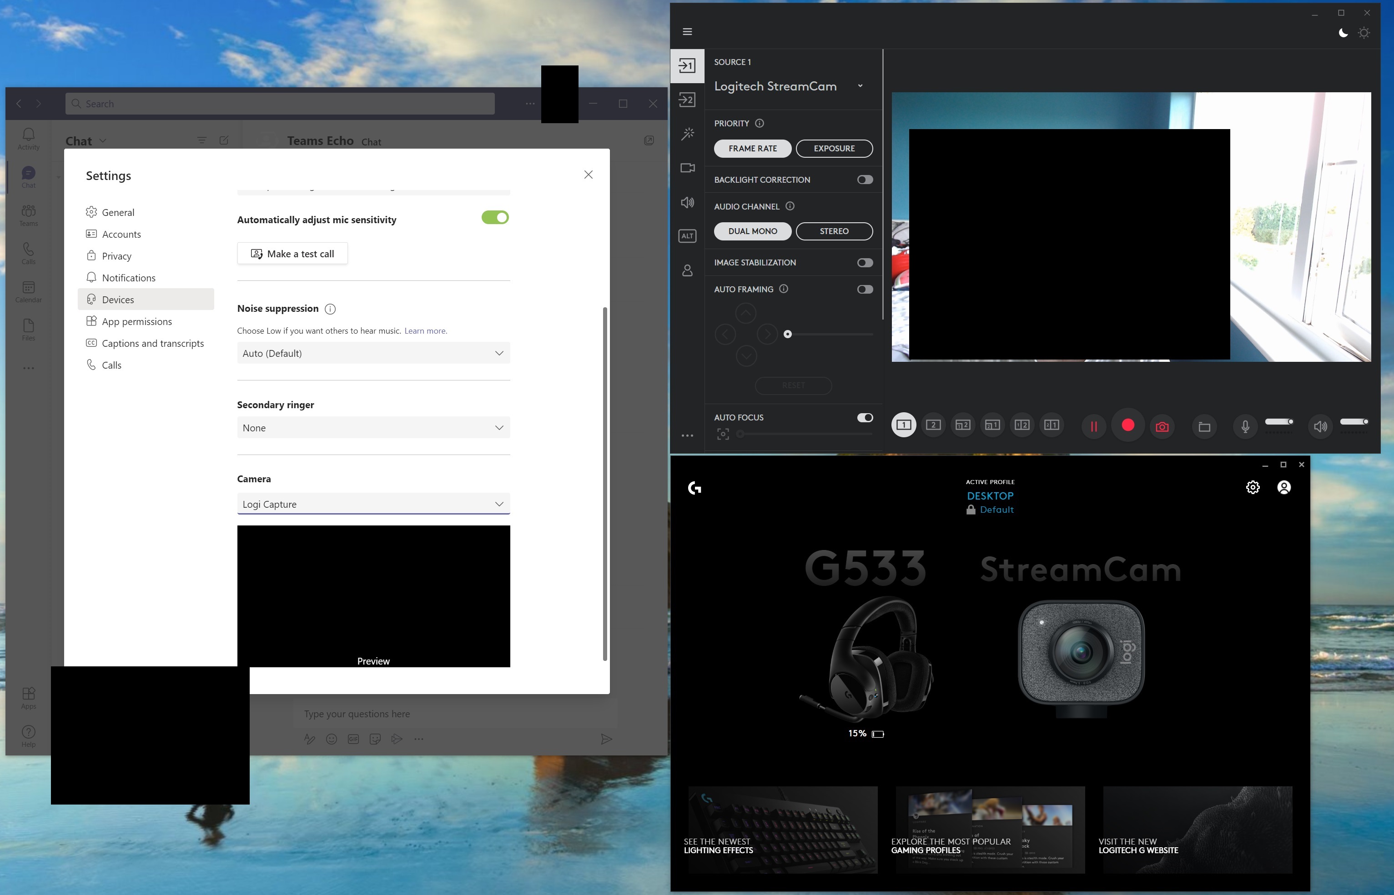Open G HUB user account icon

pyautogui.click(x=1283, y=487)
